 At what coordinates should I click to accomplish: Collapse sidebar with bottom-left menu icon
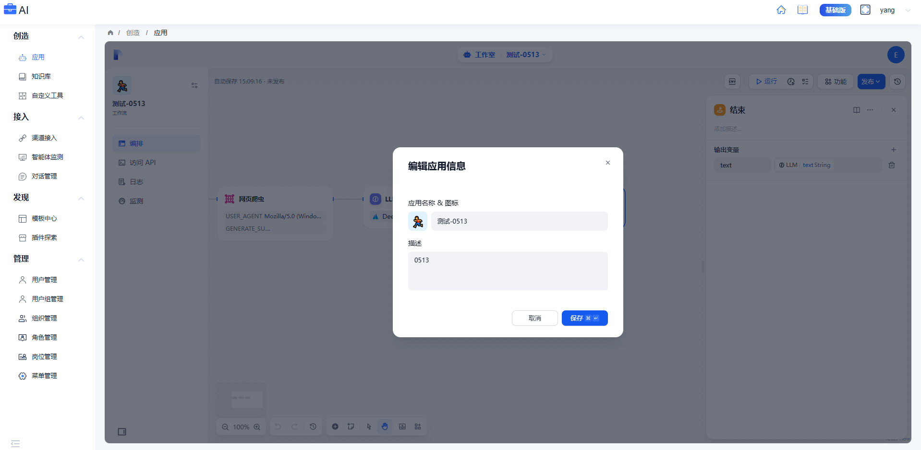pyautogui.click(x=15, y=443)
